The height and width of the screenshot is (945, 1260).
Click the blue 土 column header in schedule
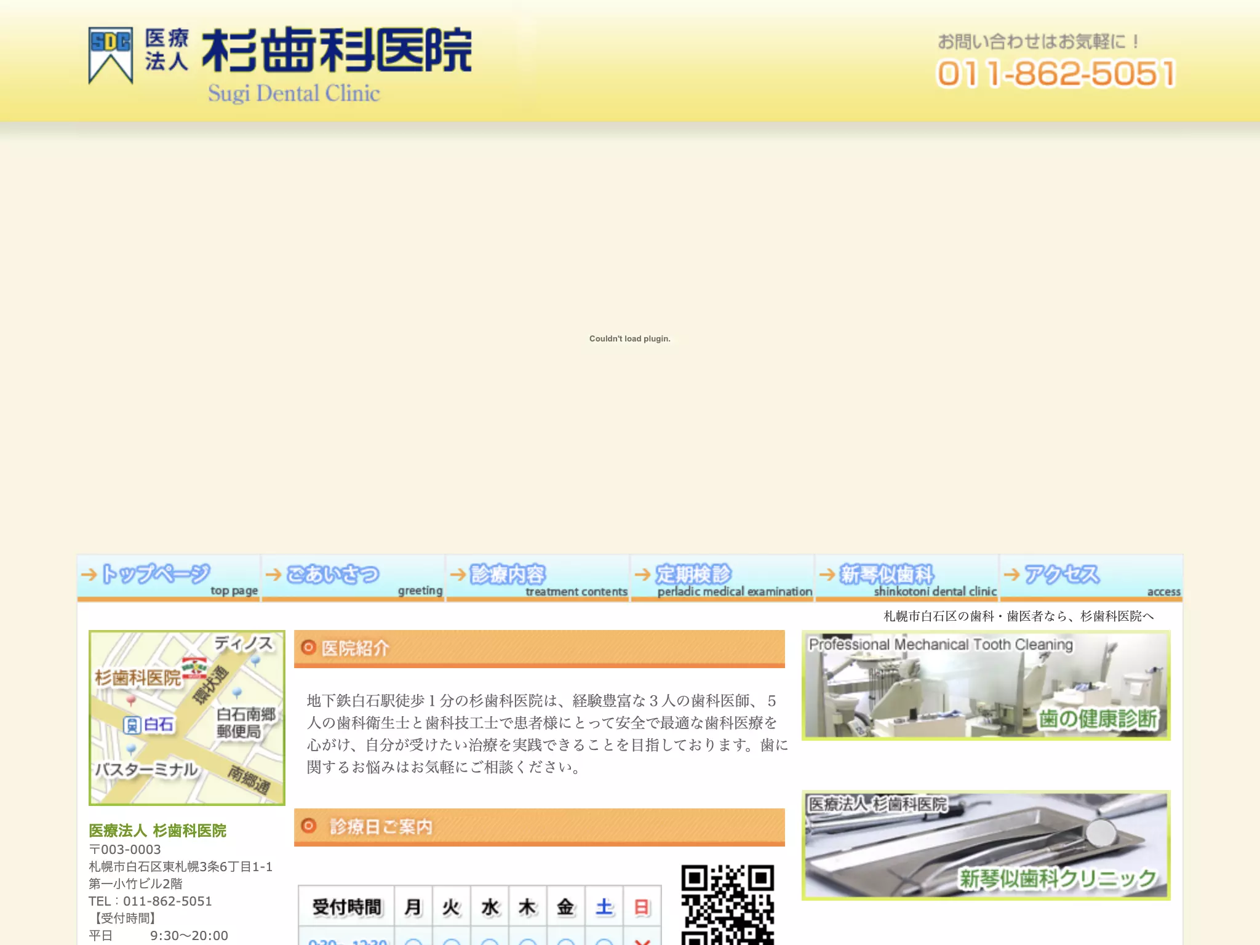click(x=604, y=907)
